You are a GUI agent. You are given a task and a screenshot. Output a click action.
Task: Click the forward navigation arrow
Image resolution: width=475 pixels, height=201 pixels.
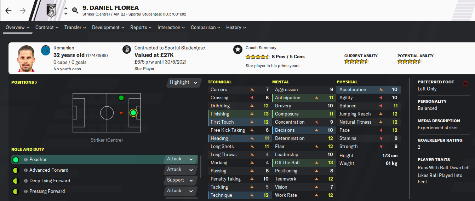(x=23, y=11)
